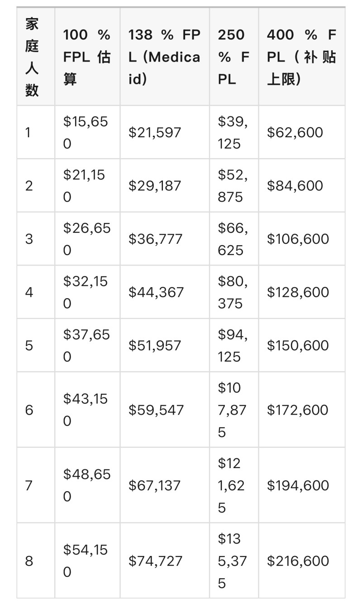Click the $62,600 subsidy limit cell
The image size is (362, 604).
pos(295,132)
